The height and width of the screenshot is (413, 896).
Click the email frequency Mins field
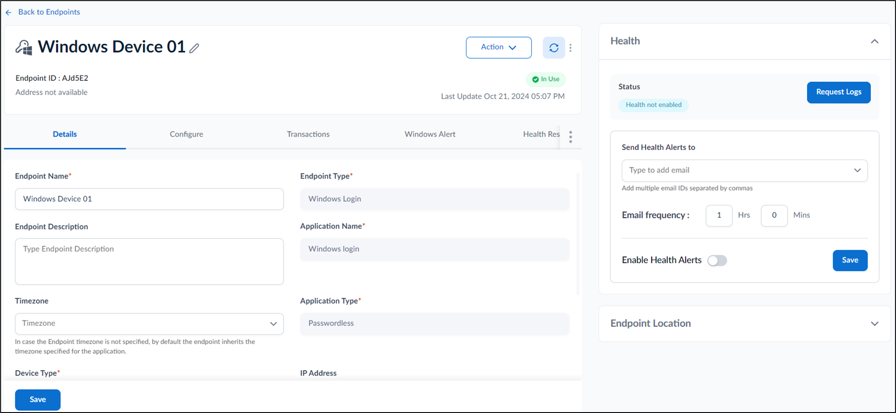(x=774, y=216)
